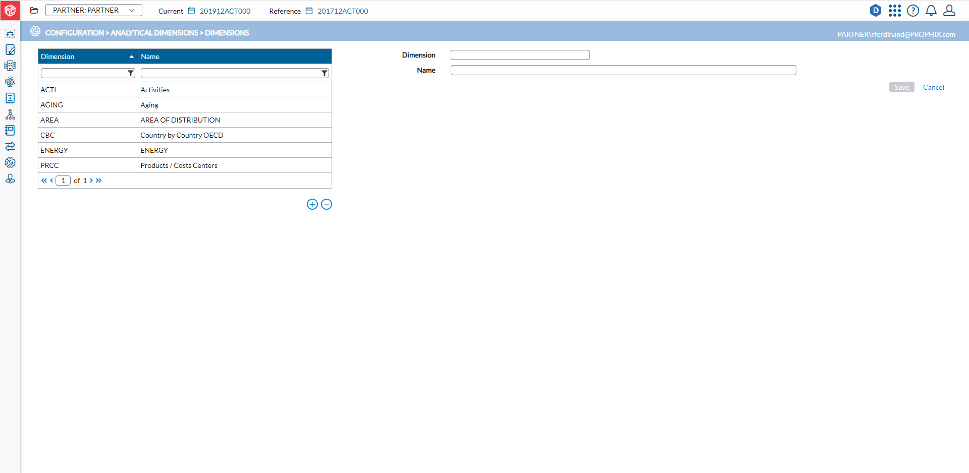Image resolution: width=969 pixels, height=473 pixels.
Task: Click into the Name input field of the form
Action: (x=623, y=70)
